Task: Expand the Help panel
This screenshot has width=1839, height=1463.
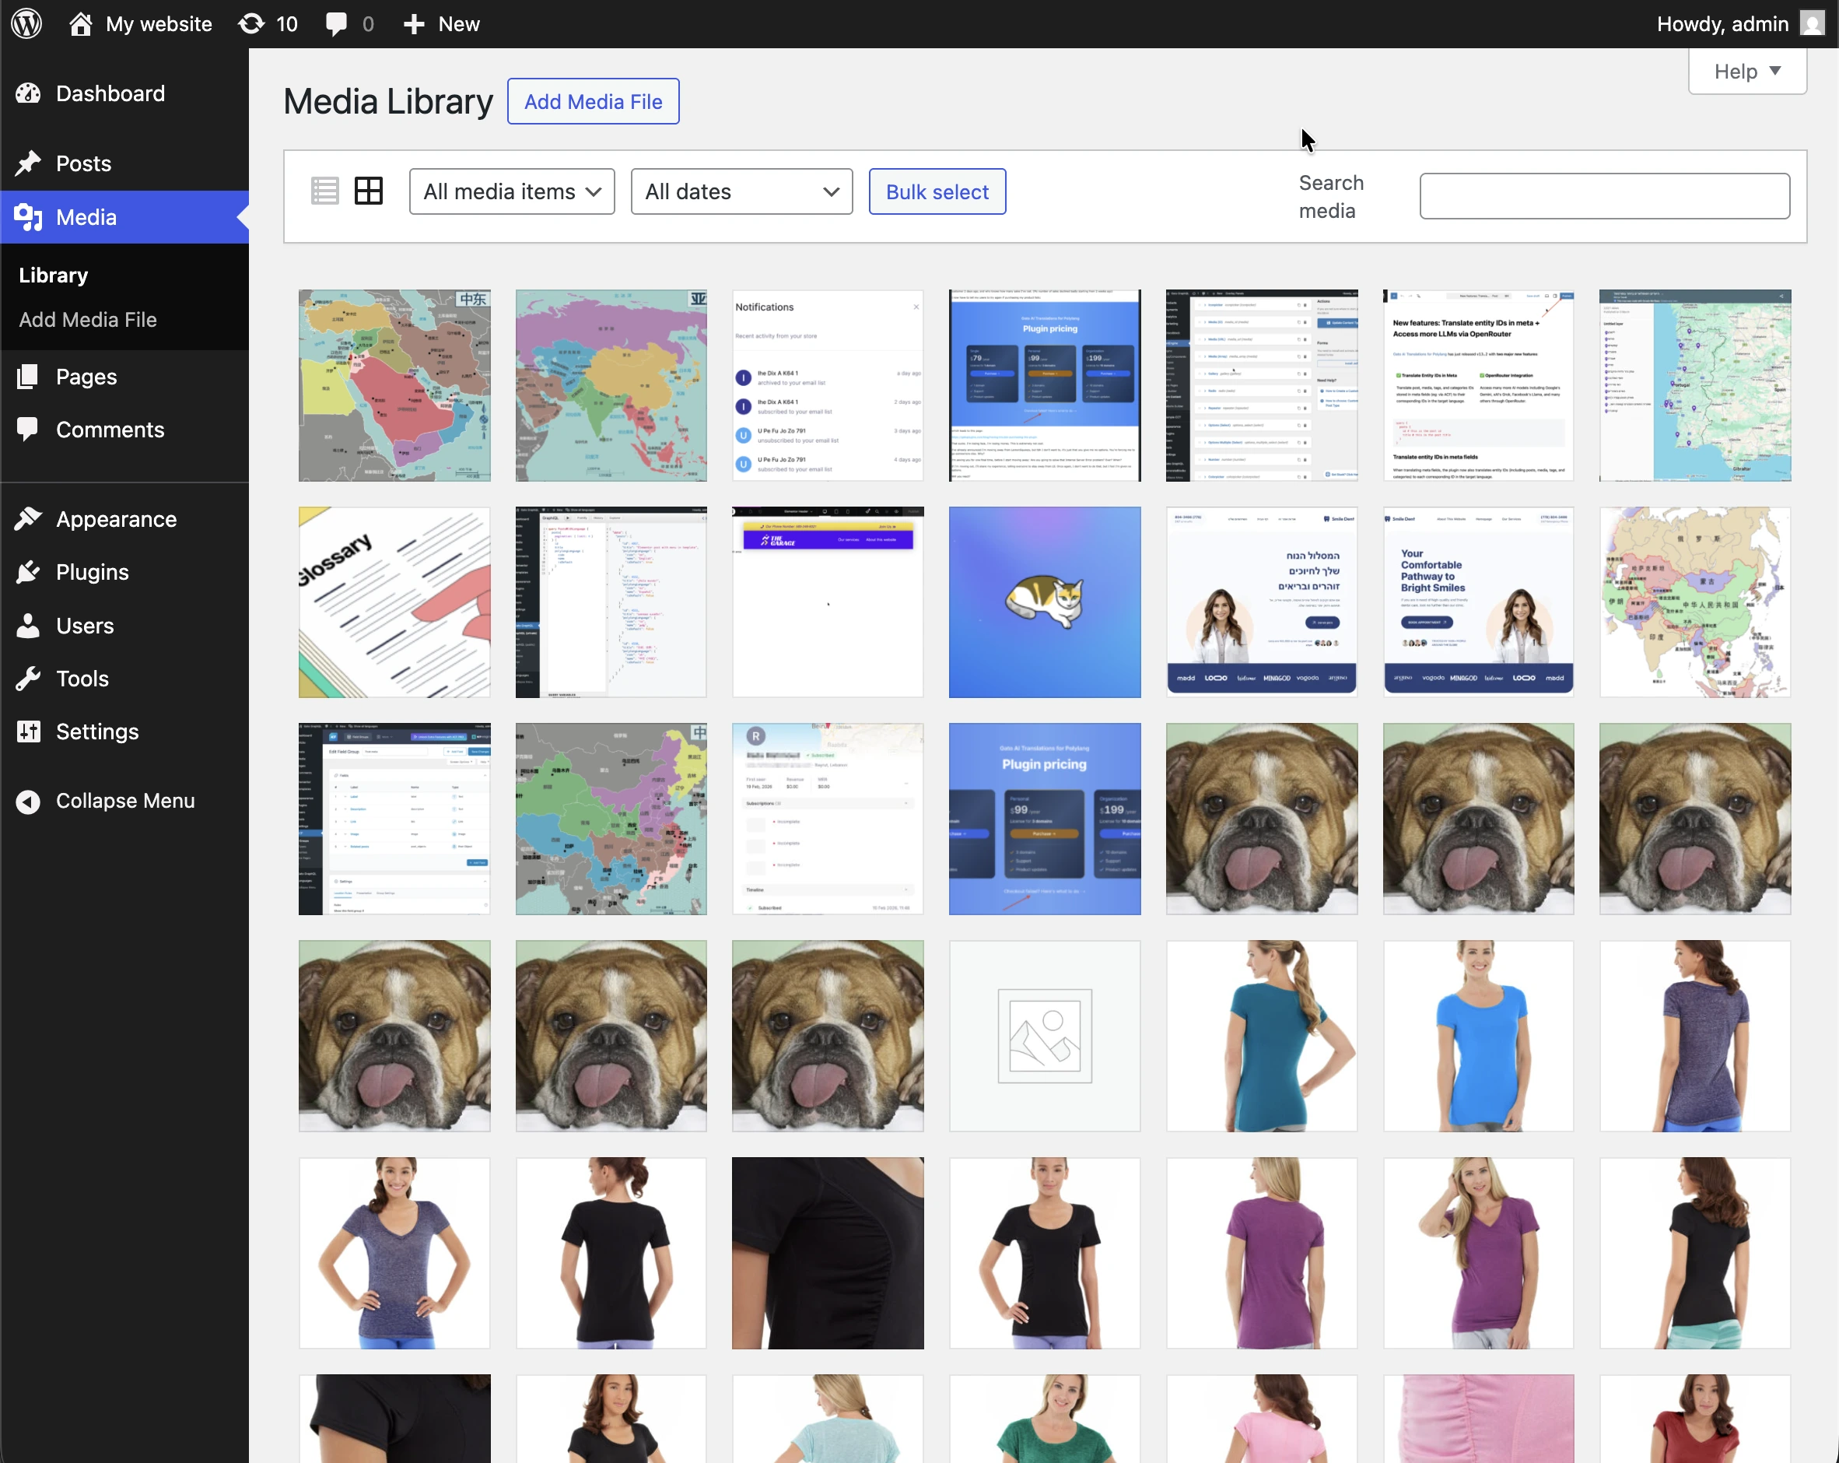Action: tap(1745, 71)
